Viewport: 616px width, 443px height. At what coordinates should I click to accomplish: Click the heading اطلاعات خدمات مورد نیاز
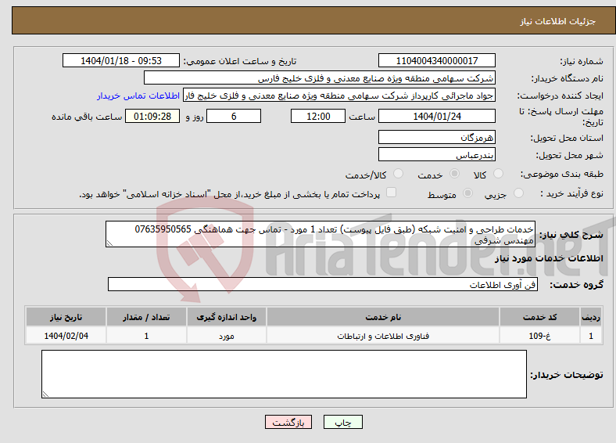[549, 258]
